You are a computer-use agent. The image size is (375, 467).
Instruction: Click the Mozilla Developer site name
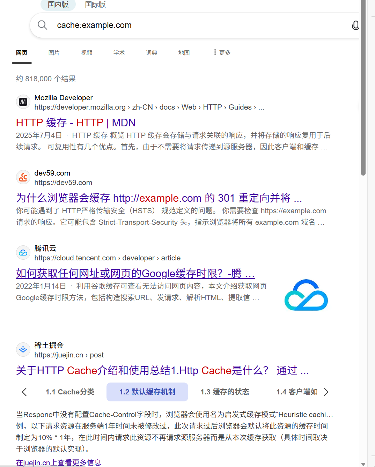click(64, 98)
